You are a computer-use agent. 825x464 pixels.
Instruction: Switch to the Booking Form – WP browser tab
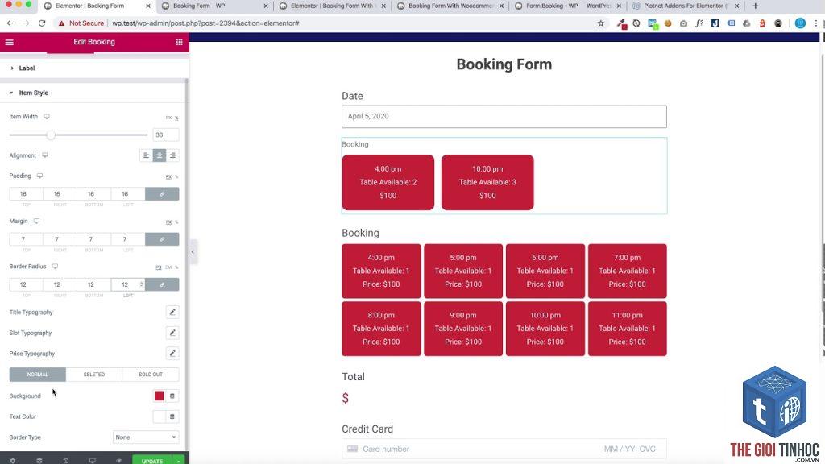point(214,6)
